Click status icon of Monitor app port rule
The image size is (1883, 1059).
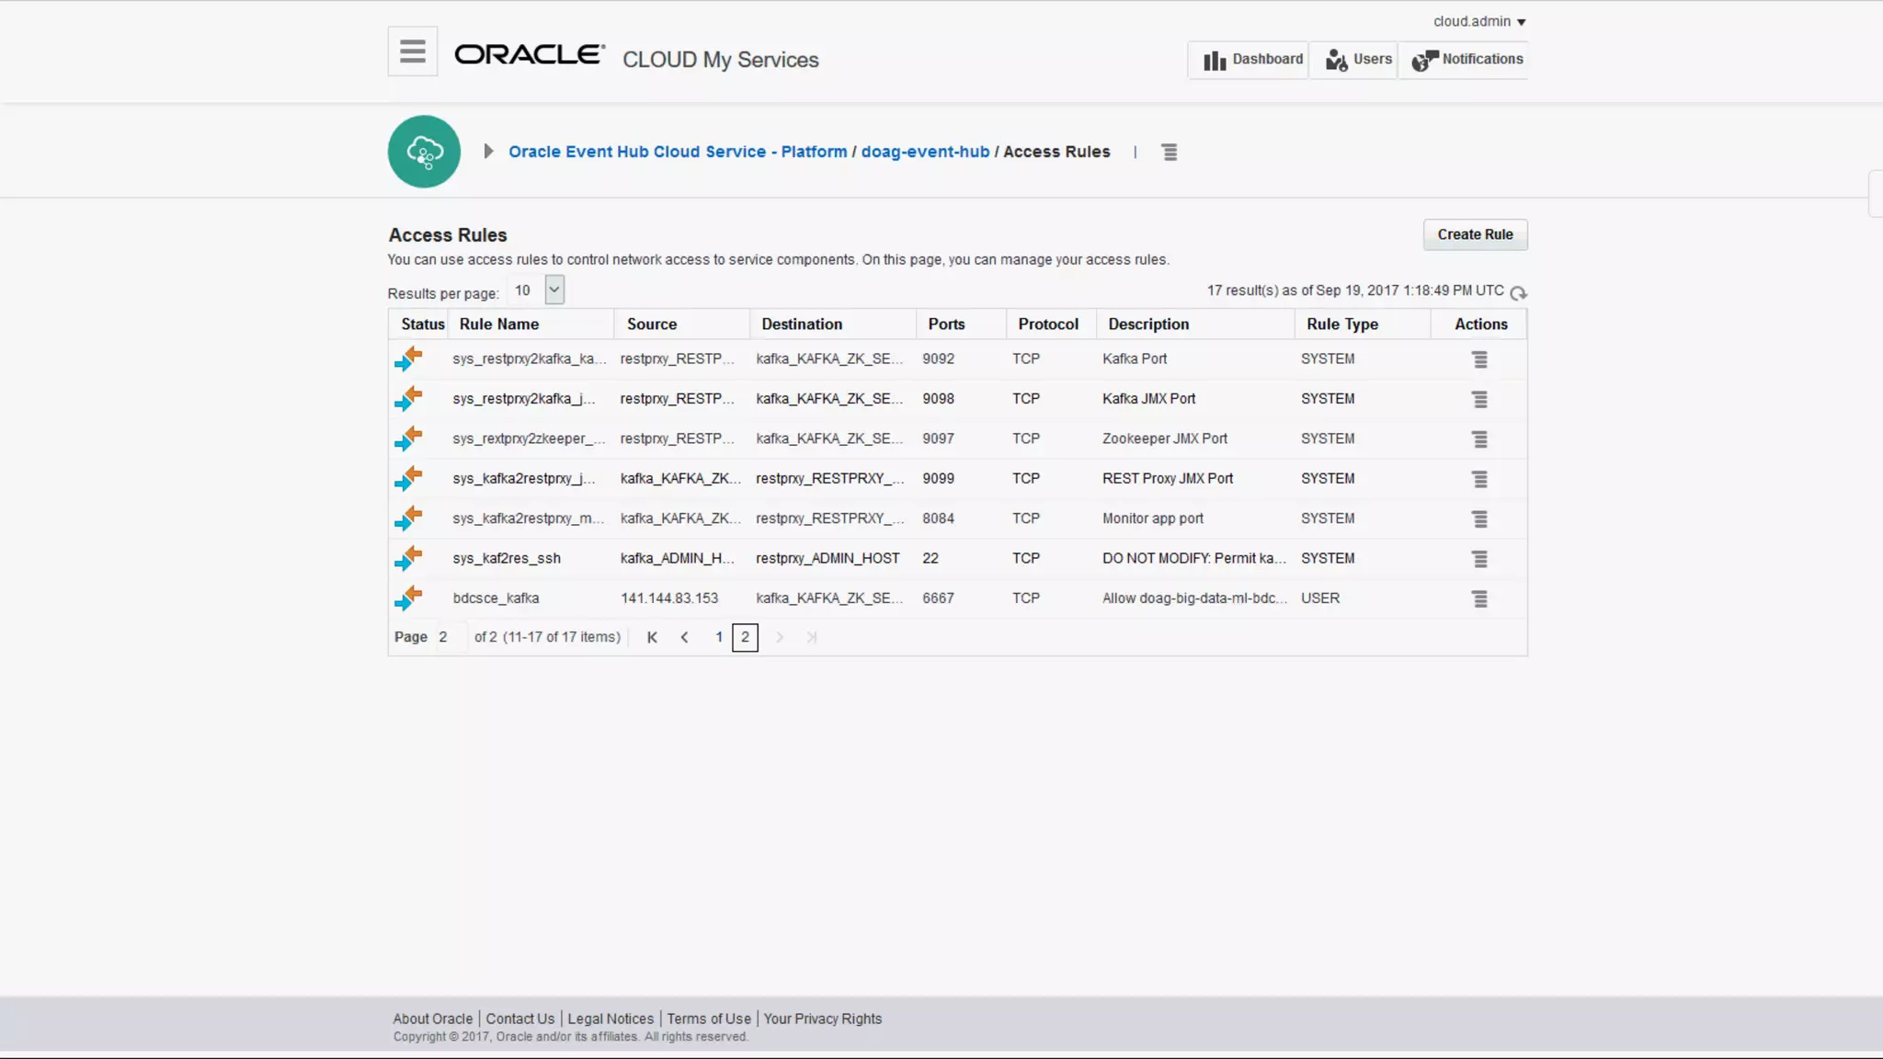point(408,518)
